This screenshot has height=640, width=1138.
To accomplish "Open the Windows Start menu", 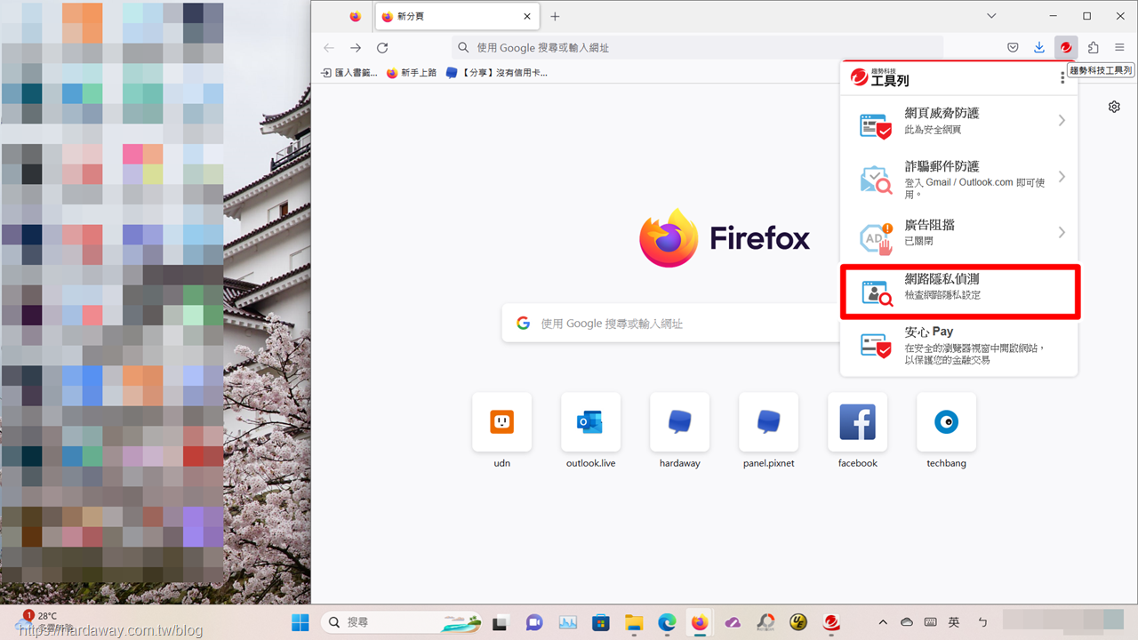I will tap(301, 622).
